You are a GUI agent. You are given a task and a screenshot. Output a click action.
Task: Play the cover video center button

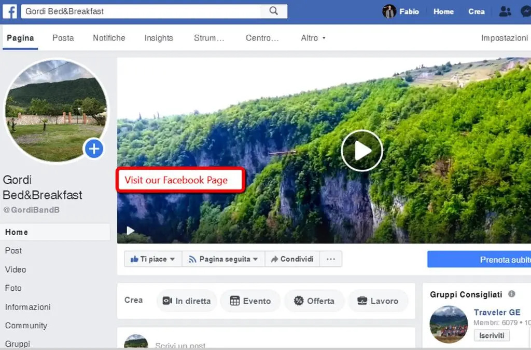(362, 151)
